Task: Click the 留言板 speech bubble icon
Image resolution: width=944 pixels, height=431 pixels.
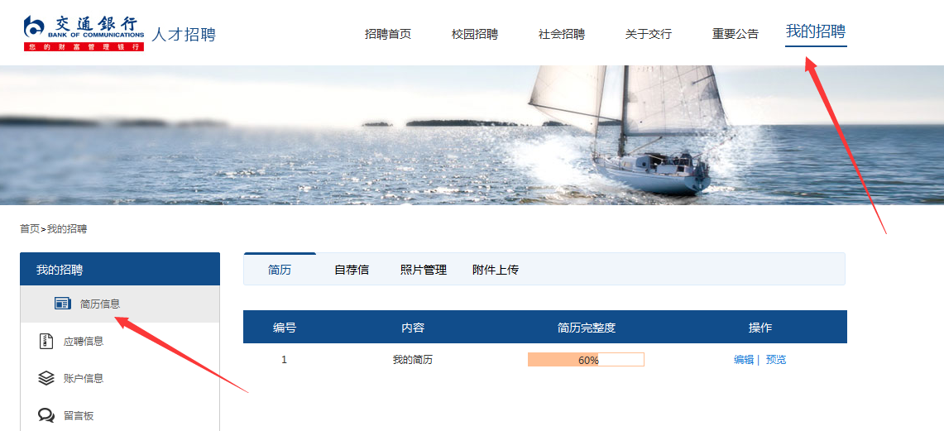Action: click(x=46, y=415)
